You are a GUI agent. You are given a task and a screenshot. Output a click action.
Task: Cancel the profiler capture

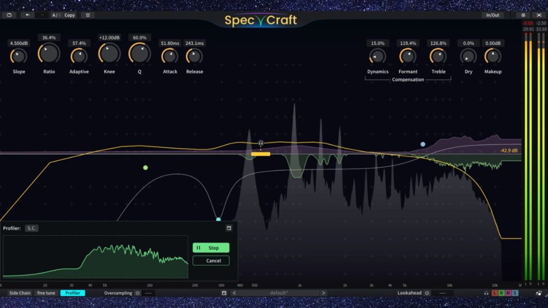211,260
